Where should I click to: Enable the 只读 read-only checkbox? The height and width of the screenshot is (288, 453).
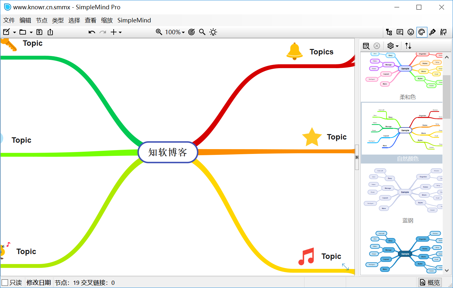tap(5, 283)
